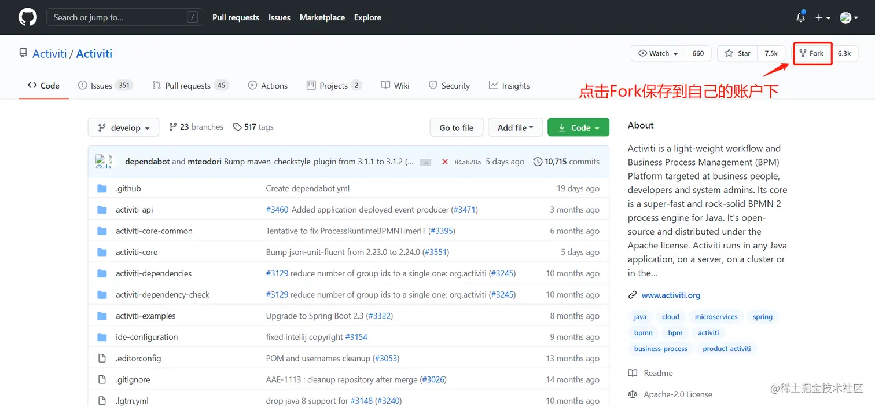The height and width of the screenshot is (406, 875).
Task: Select the microservices topic tag
Action: [x=716, y=317]
